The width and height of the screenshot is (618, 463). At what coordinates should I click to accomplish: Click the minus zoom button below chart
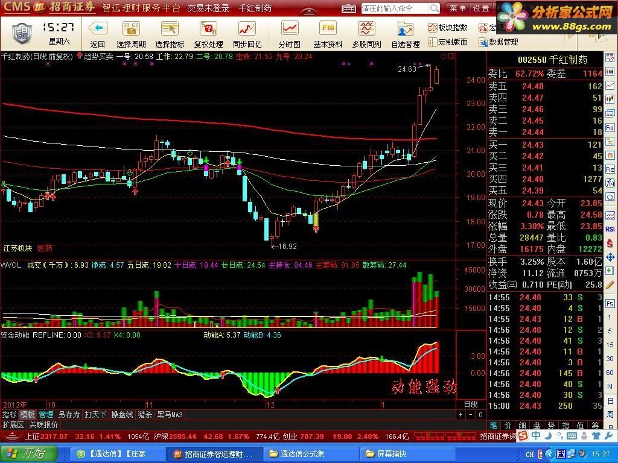[x=470, y=415]
